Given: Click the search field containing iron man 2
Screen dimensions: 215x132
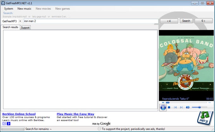Looking at the screenshot, I should [91, 21].
